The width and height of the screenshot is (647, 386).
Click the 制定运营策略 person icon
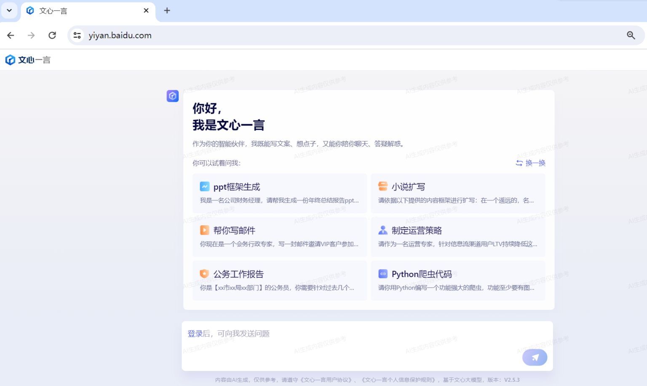383,230
